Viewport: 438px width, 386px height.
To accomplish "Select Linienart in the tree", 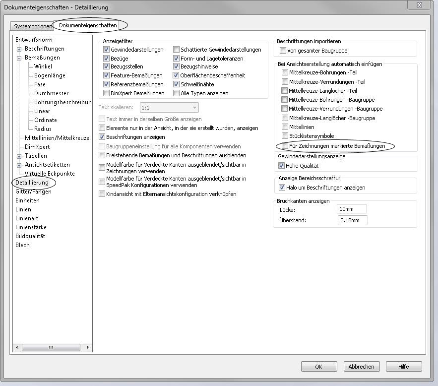I will coord(27,218).
